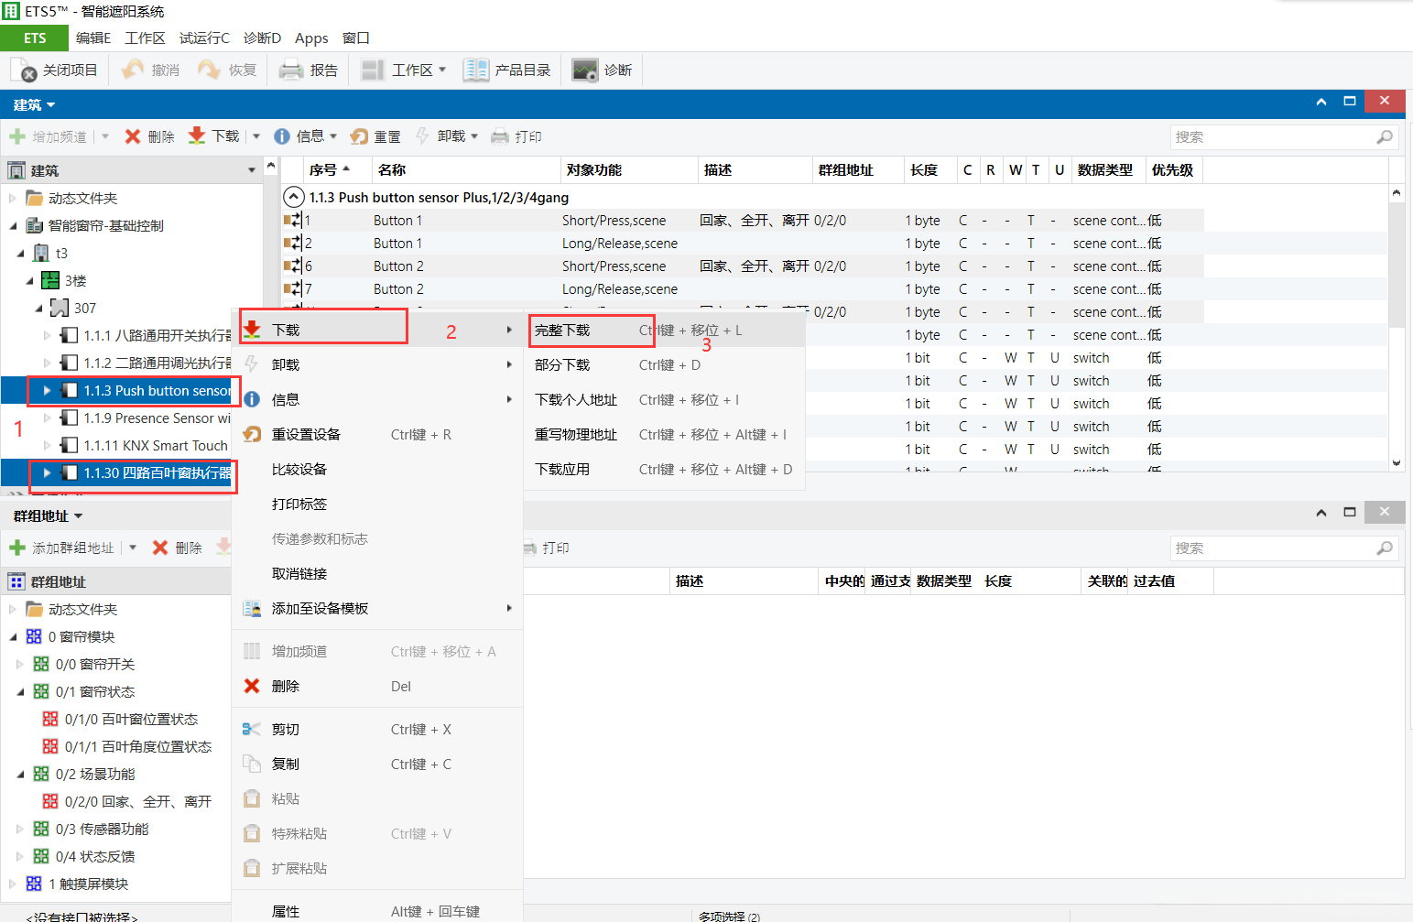
Task: Open the 诊断D menu
Action: point(262,38)
